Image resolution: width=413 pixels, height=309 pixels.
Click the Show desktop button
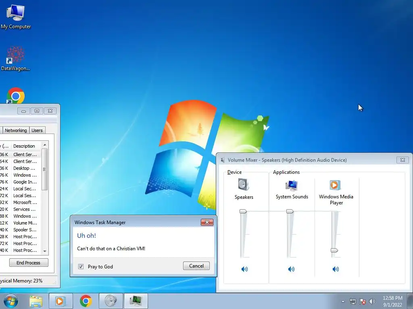click(410, 301)
